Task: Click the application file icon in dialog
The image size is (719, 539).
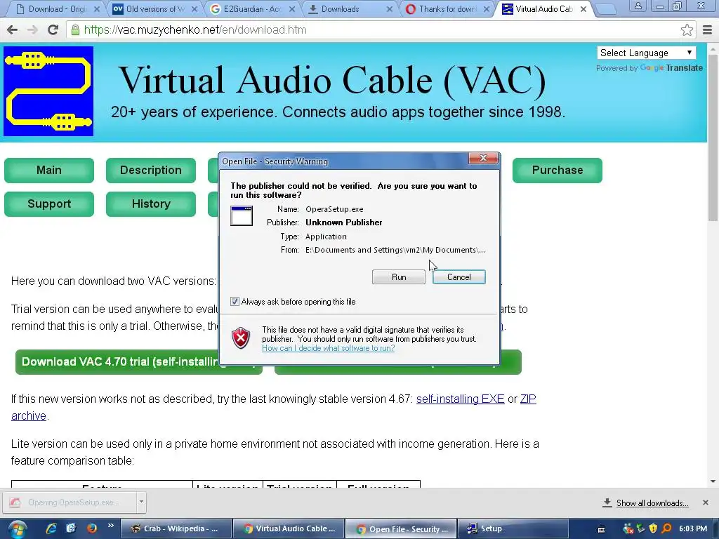Action: click(x=242, y=216)
